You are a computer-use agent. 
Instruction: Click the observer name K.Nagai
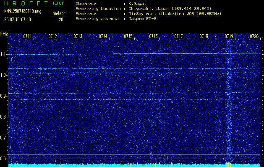tap(137, 4)
